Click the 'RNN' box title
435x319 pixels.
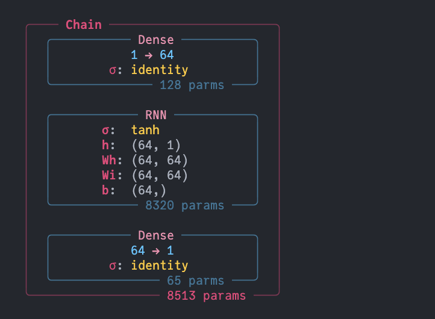click(156, 115)
